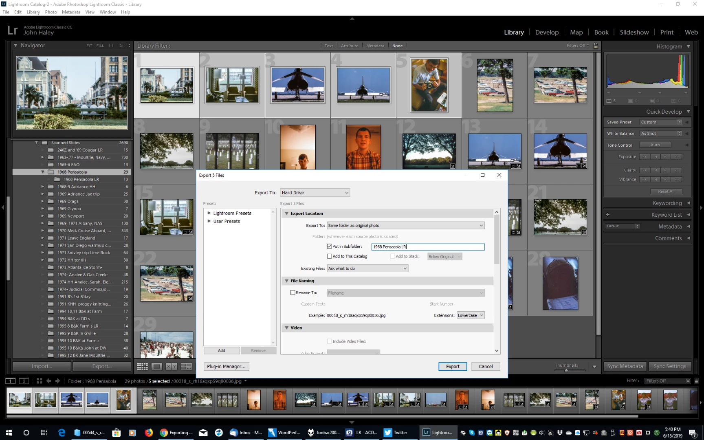Screen dimensions: 704x440
Task: Click subfolder name field 1968 Pensacola LR
Action: tap(428, 246)
